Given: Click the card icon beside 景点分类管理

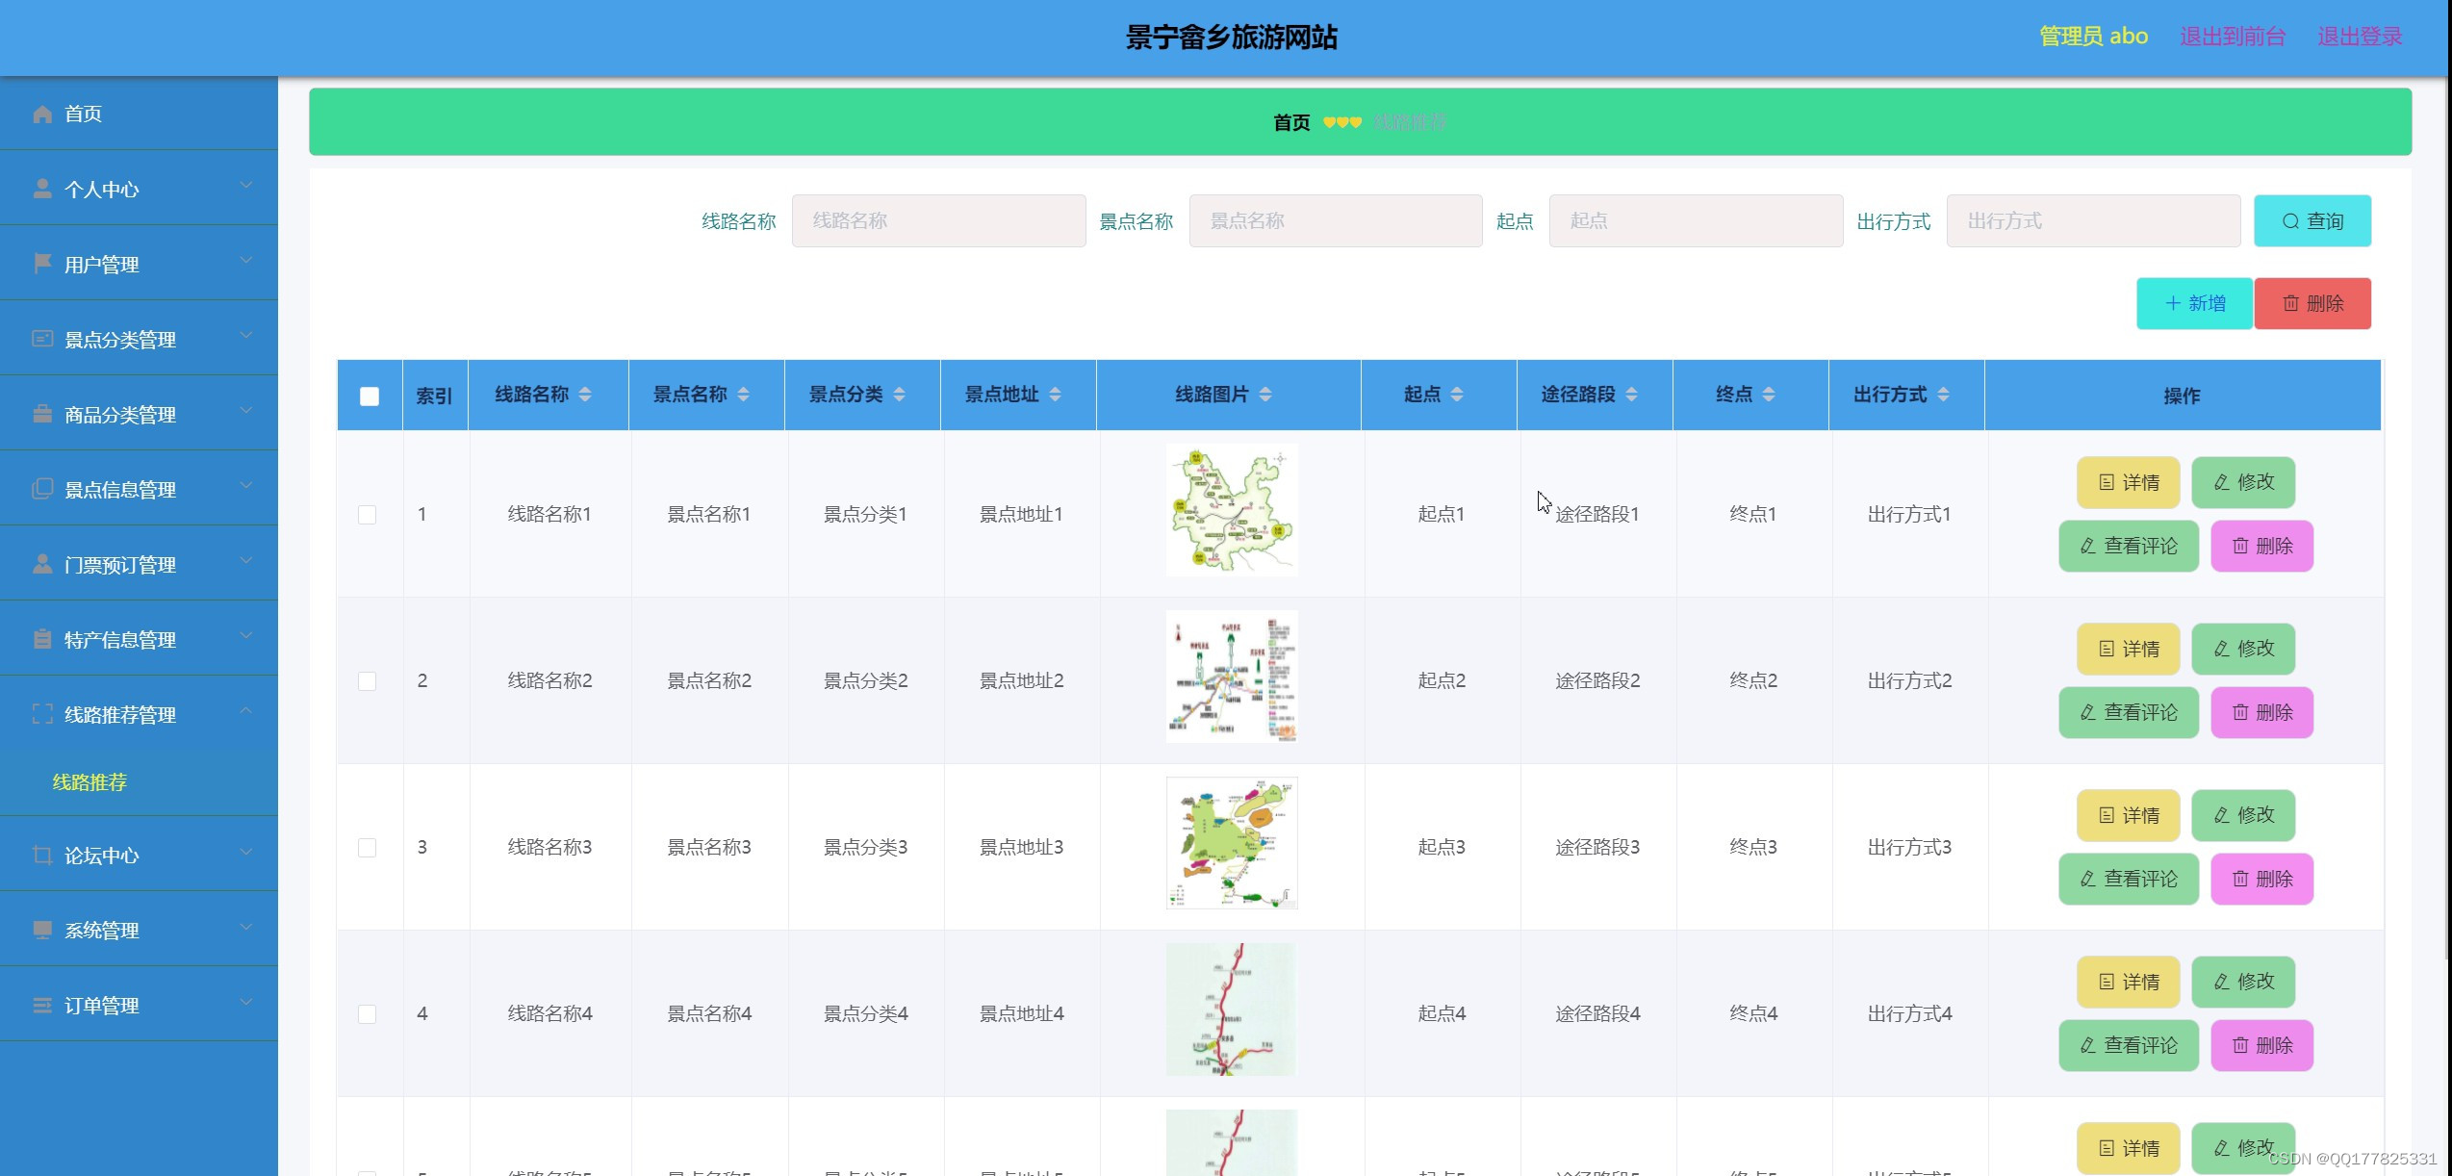Looking at the screenshot, I should point(42,339).
